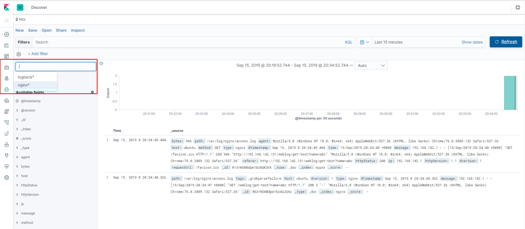Image resolution: width=525 pixels, height=229 pixels.
Task: Click the filter options gear icon
Action: [19, 54]
